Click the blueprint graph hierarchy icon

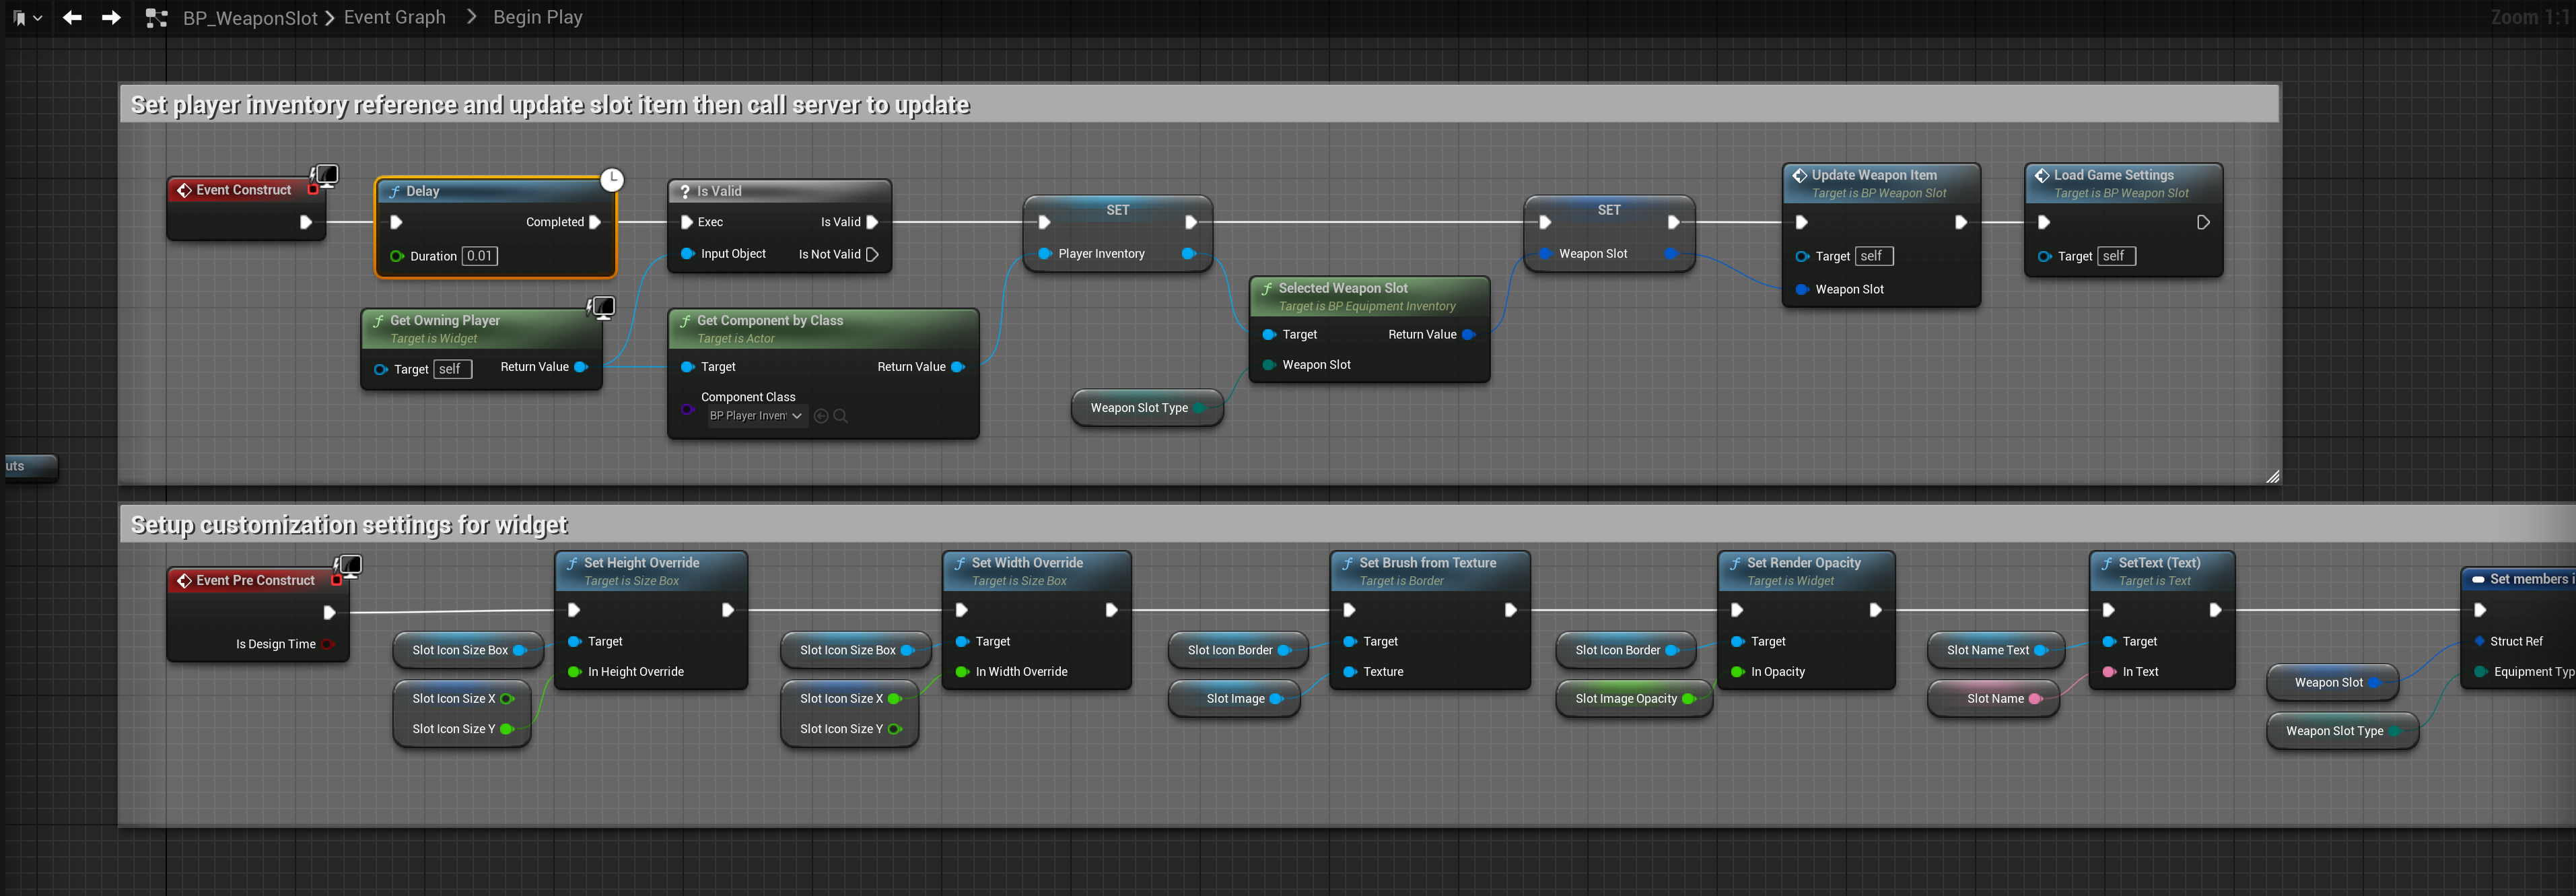(x=156, y=17)
